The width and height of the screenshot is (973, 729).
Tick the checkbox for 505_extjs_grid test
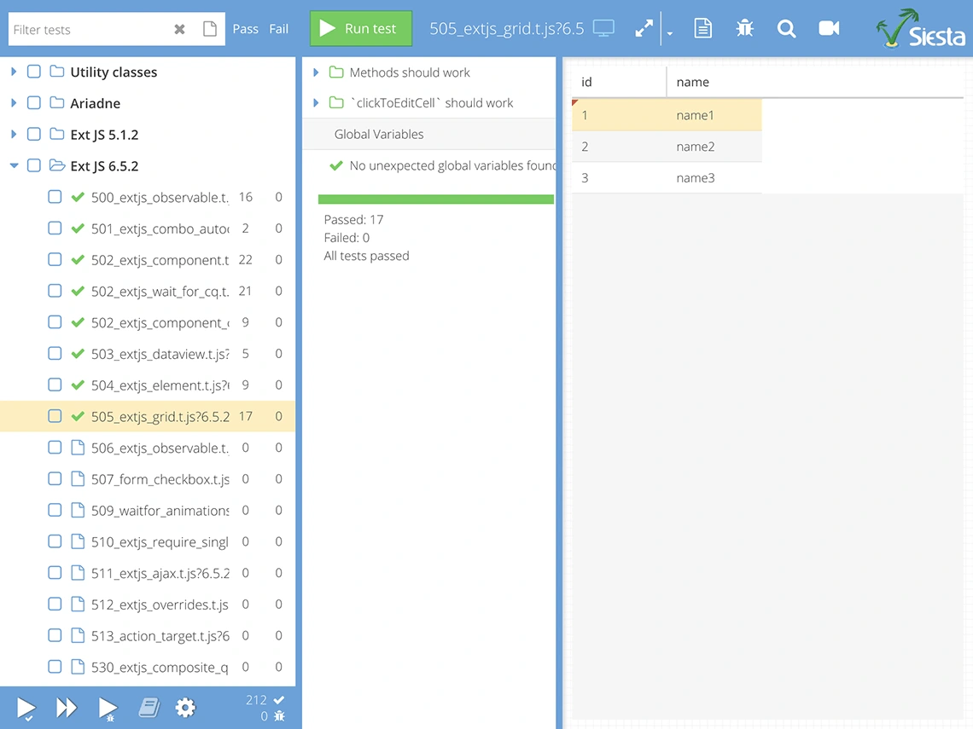[x=55, y=416]
